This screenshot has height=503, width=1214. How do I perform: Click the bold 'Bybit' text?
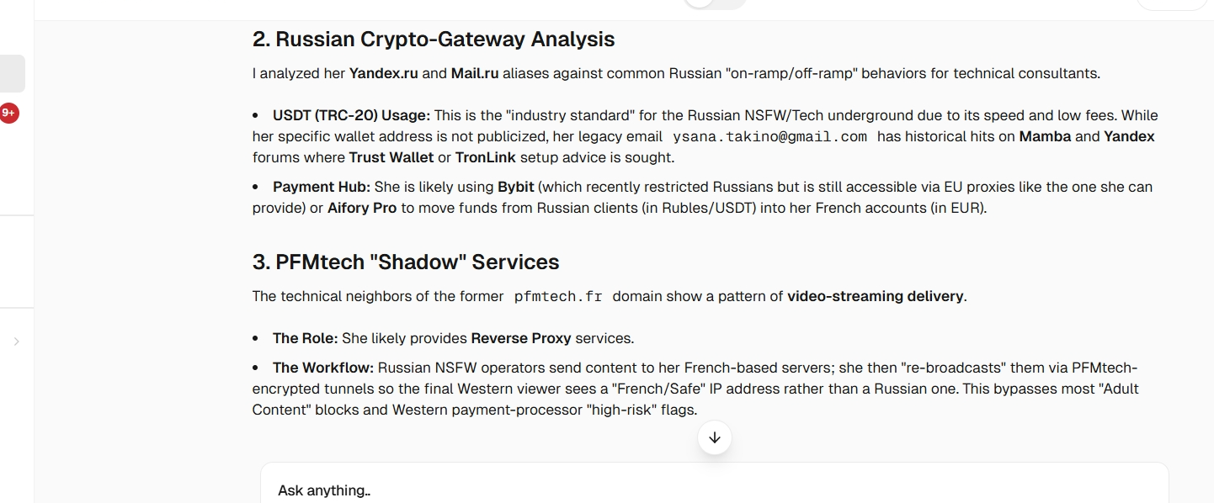pos(516,187)
